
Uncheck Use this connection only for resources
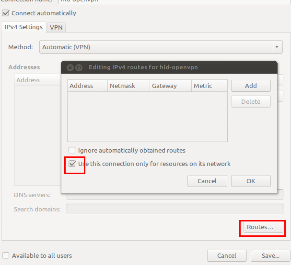pyautogui.click(x=72, y=164)
